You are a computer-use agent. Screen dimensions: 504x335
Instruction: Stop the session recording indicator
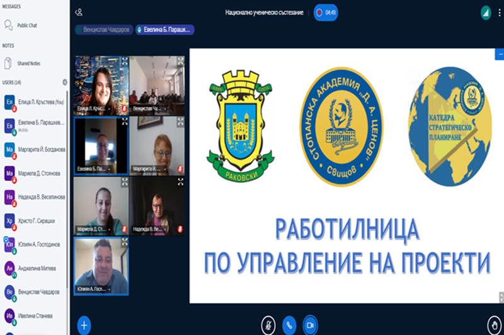[326, 13]
